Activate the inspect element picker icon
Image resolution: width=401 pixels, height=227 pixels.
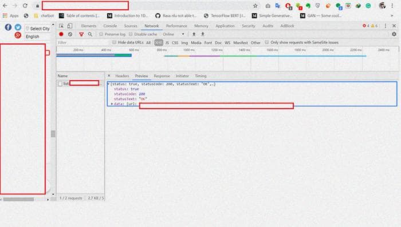click(x=61, y=26)
